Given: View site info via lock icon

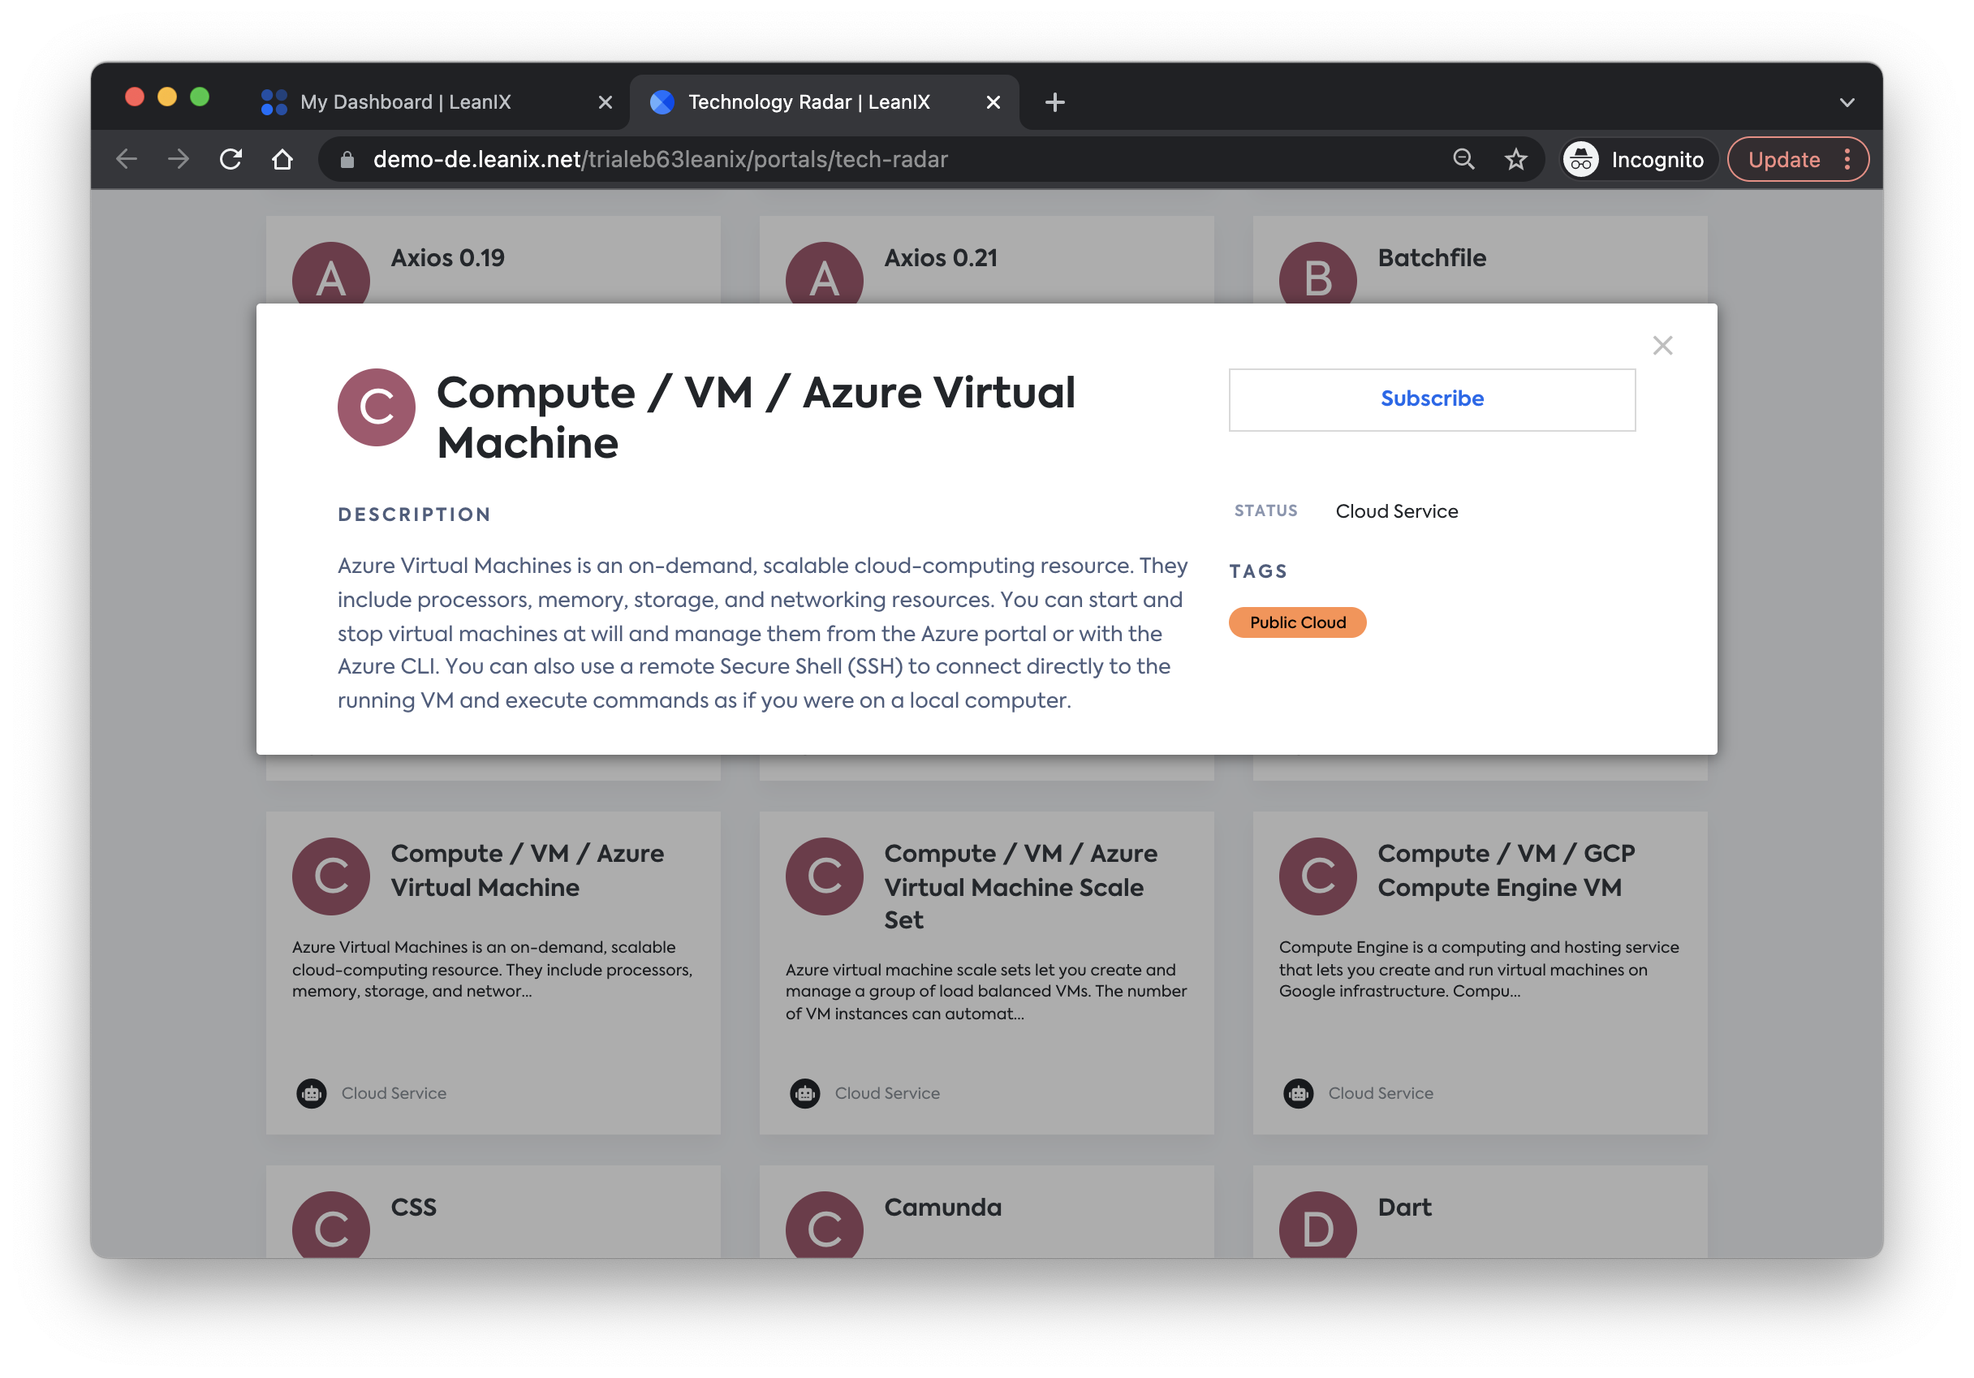Looking at the screenshot, I should [x=347, y=160].
